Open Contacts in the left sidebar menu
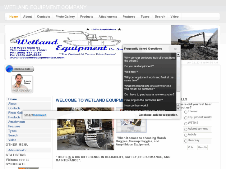 (x=28, y=108)
